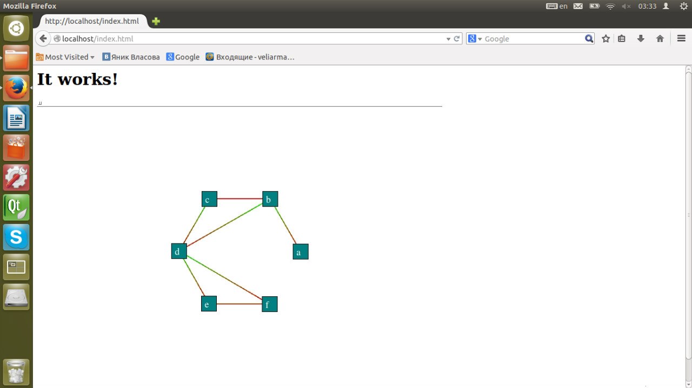Screen dimensions: 692x388
Task: Click graph node b
Action: coord(270,199)
